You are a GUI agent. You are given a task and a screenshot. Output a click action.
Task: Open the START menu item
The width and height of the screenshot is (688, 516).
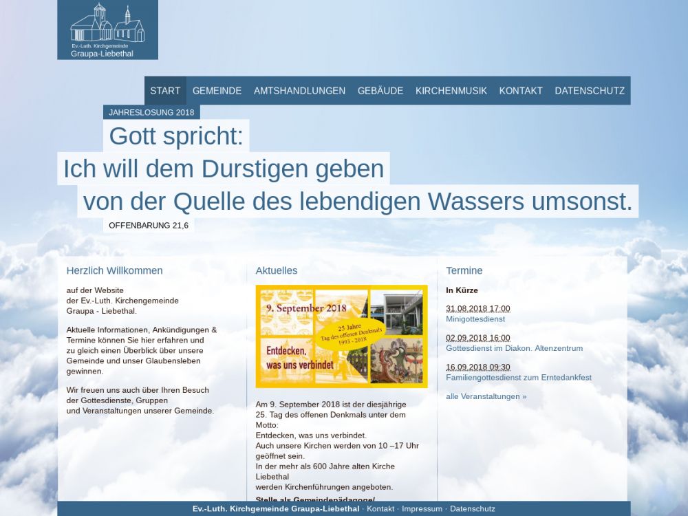[165, 91]
